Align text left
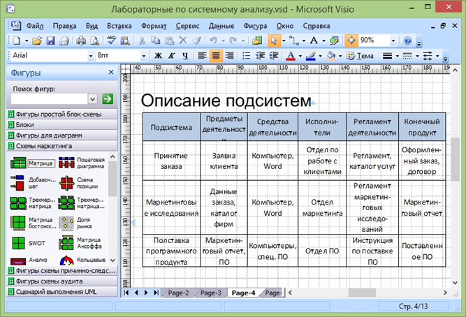The image size is (466, 317). coord(202,56)
